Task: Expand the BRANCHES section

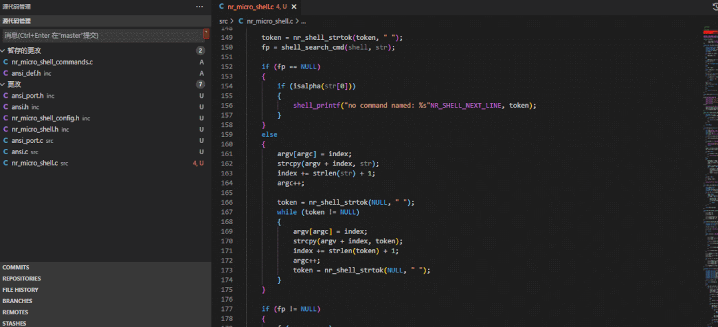Action: [17, 301]
